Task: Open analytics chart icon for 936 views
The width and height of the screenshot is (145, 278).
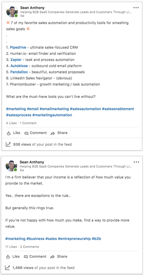Action: pos(8,144)
